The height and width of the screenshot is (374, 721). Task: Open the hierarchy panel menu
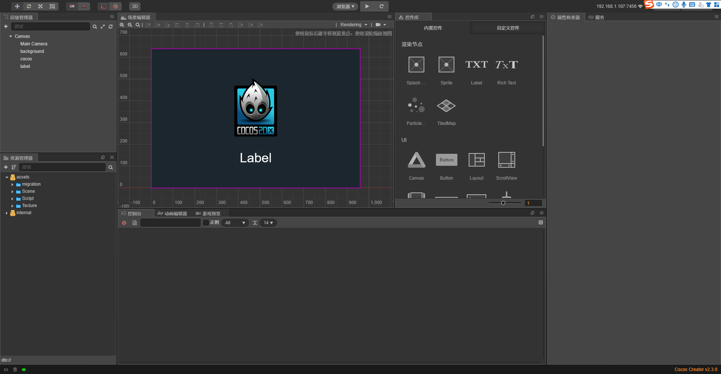pos(112,17)
